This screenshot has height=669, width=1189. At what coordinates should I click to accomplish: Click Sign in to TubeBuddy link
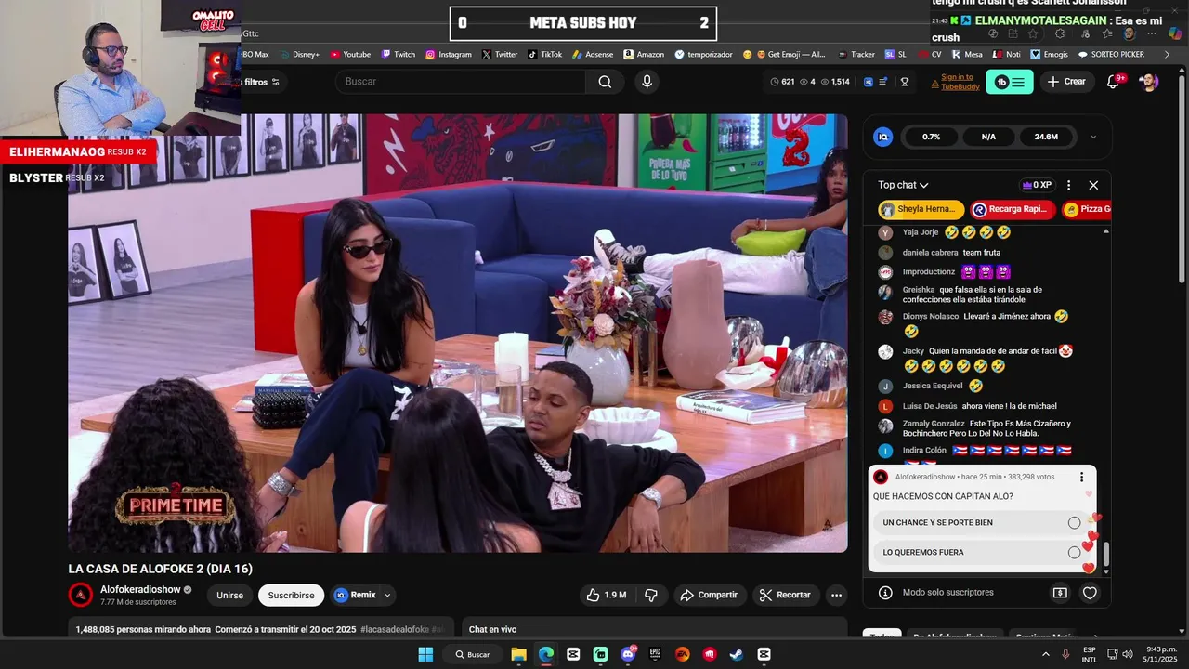tap(960, 82)
